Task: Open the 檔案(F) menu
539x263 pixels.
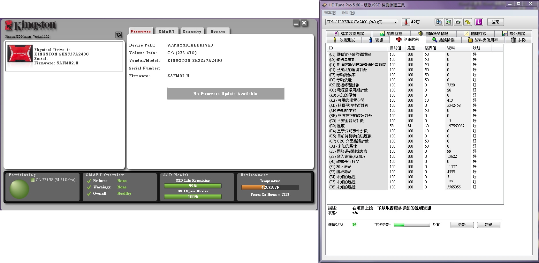Action: coord(330,13)
